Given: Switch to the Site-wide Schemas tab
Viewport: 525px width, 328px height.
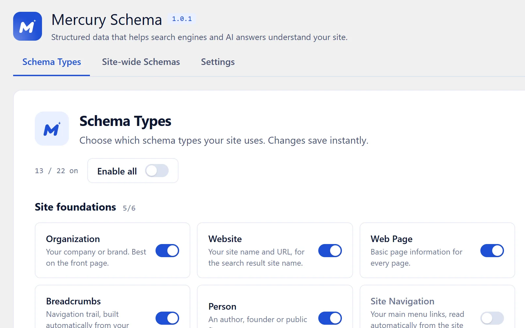Looking at the screenshot, I should pos(141,62).
